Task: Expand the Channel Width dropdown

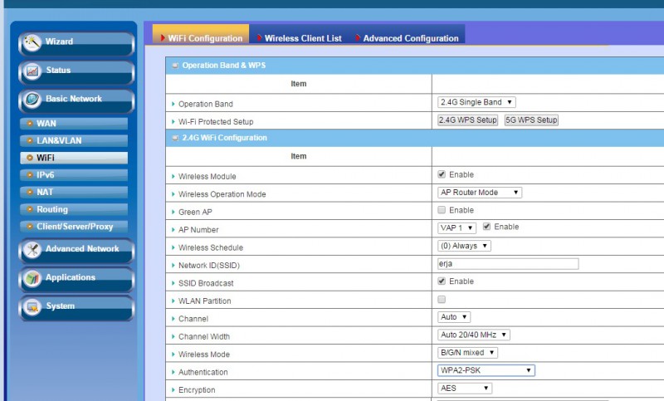Action: click(x=473, y=335)
